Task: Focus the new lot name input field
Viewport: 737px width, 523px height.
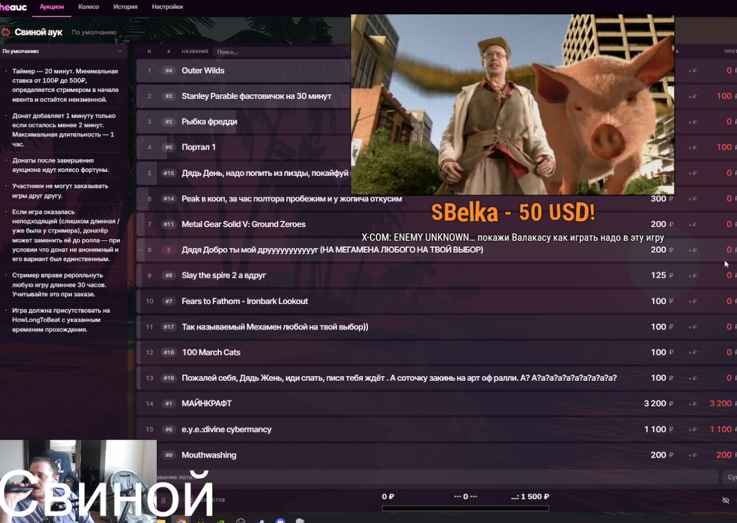Action: (437, 477)
